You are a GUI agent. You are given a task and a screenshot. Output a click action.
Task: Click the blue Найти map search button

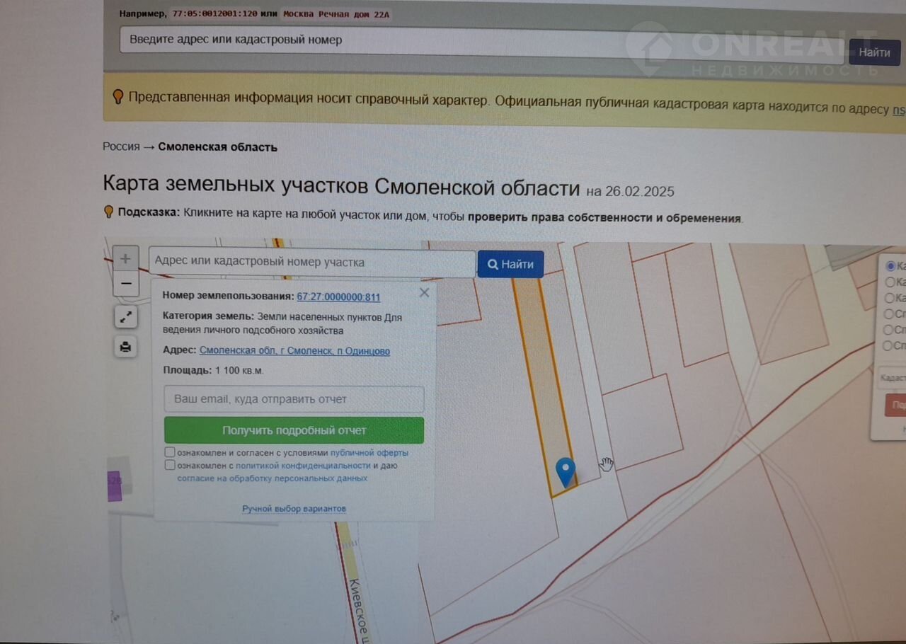coord(510,264)
